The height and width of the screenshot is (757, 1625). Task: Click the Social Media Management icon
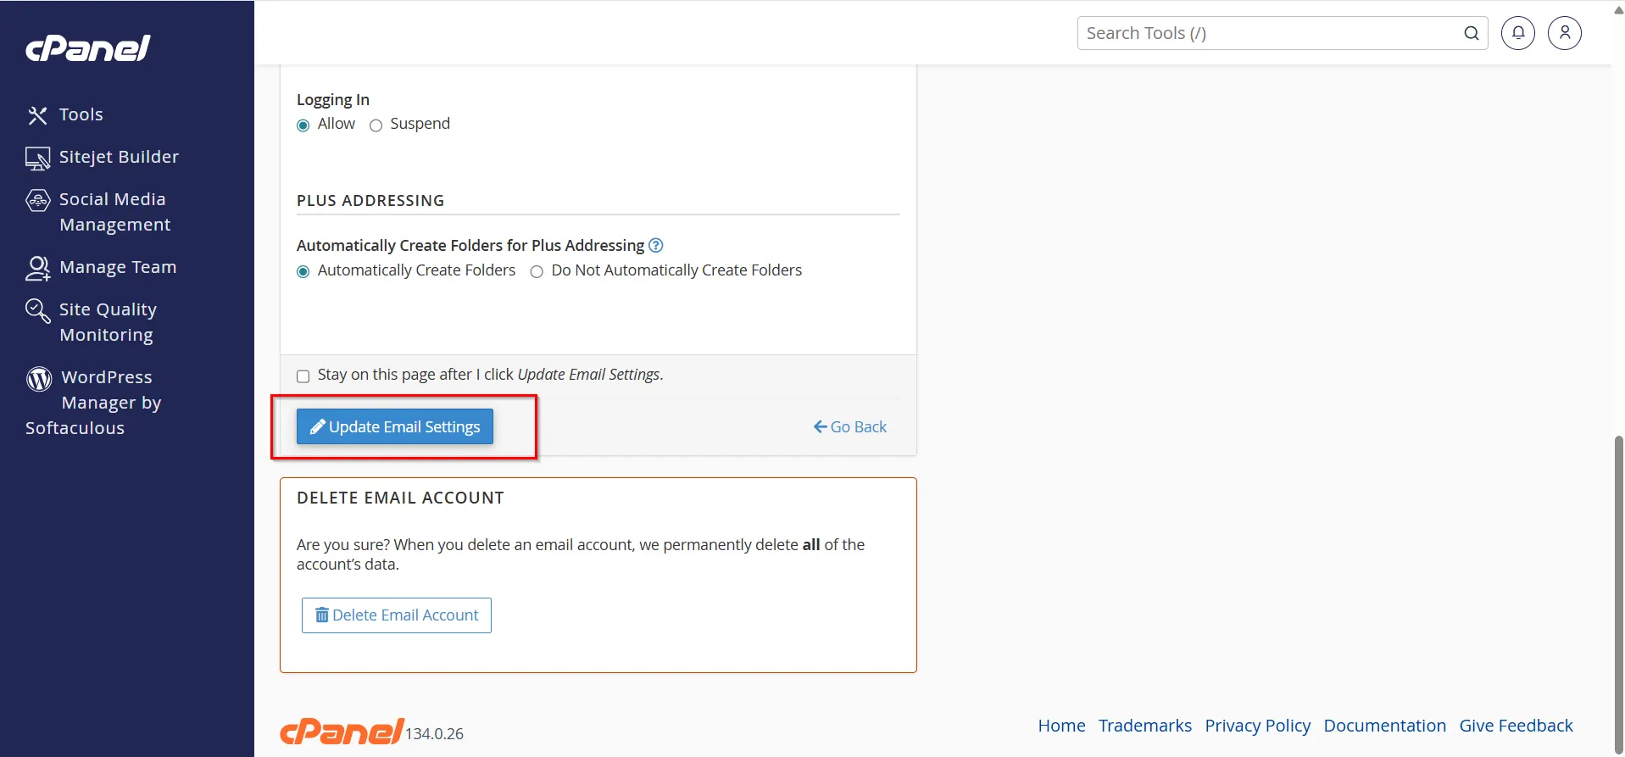[38, 200]
